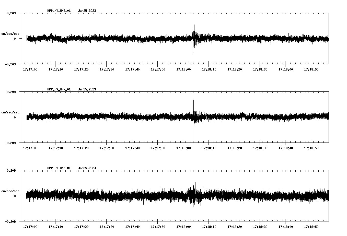Image resolution: width=347 pixels, height=236 pixels.
Task: Click the cm/sec/sec unit label of HNZ plot
Action: [10, 191]
